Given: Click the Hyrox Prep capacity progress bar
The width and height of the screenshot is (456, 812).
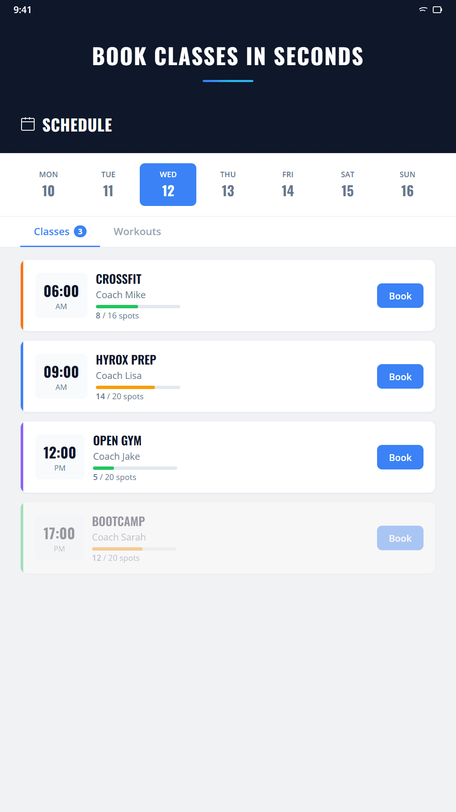Looking at the screenshot, I should pos(138,387).
